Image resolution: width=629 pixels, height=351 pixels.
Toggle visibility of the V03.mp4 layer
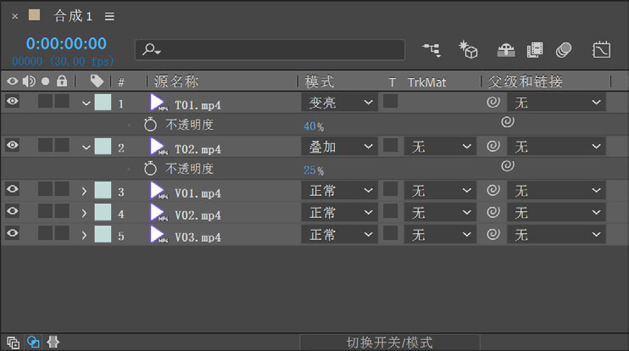click(13, 235)
